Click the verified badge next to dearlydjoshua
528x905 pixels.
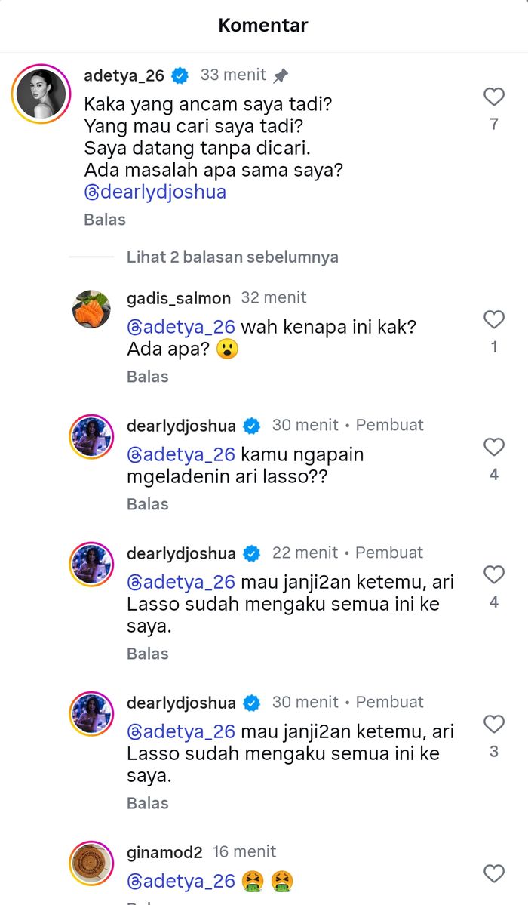click(252, 425)
